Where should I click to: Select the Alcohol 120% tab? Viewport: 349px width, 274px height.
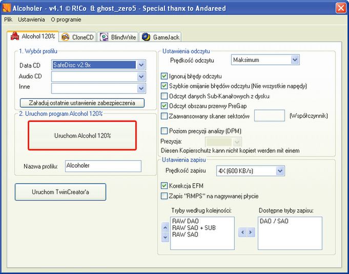[x=33, y=36]
